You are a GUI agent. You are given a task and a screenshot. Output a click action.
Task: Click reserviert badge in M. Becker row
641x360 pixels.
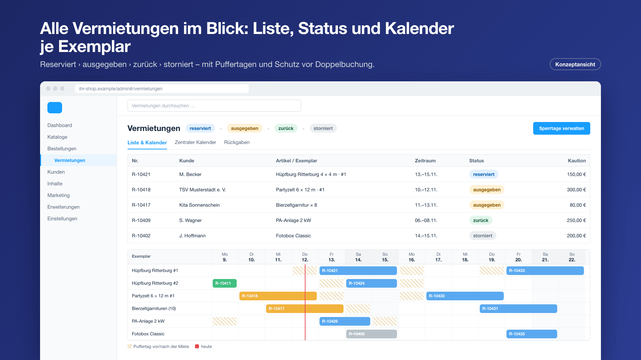point(484,174)
